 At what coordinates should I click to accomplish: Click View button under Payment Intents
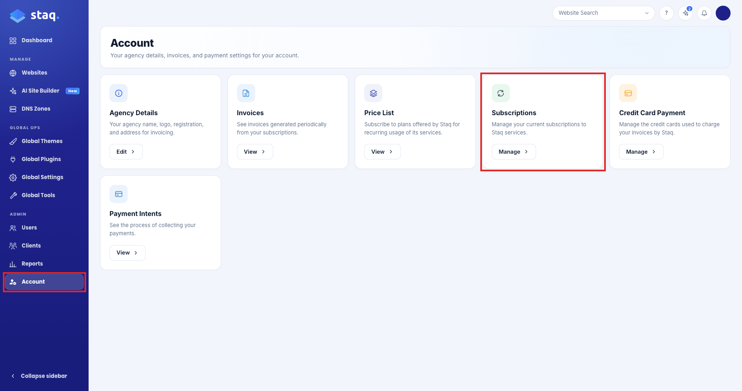click(127, 252)
